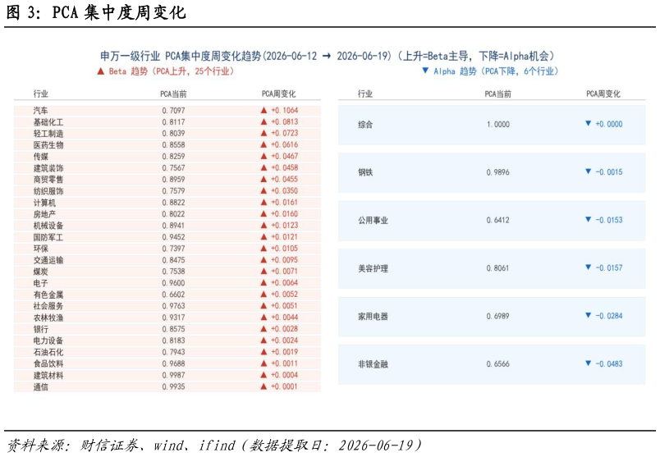This screenshot has height=457, width=660.
Task: Click the 银行 row label
Action: tap(41, 329)
